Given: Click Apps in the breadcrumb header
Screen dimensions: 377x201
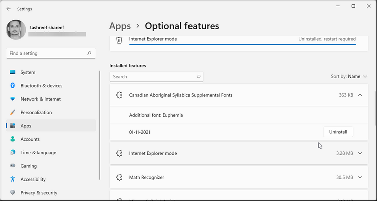Looking at the screenshot, I should click(120, 26).
